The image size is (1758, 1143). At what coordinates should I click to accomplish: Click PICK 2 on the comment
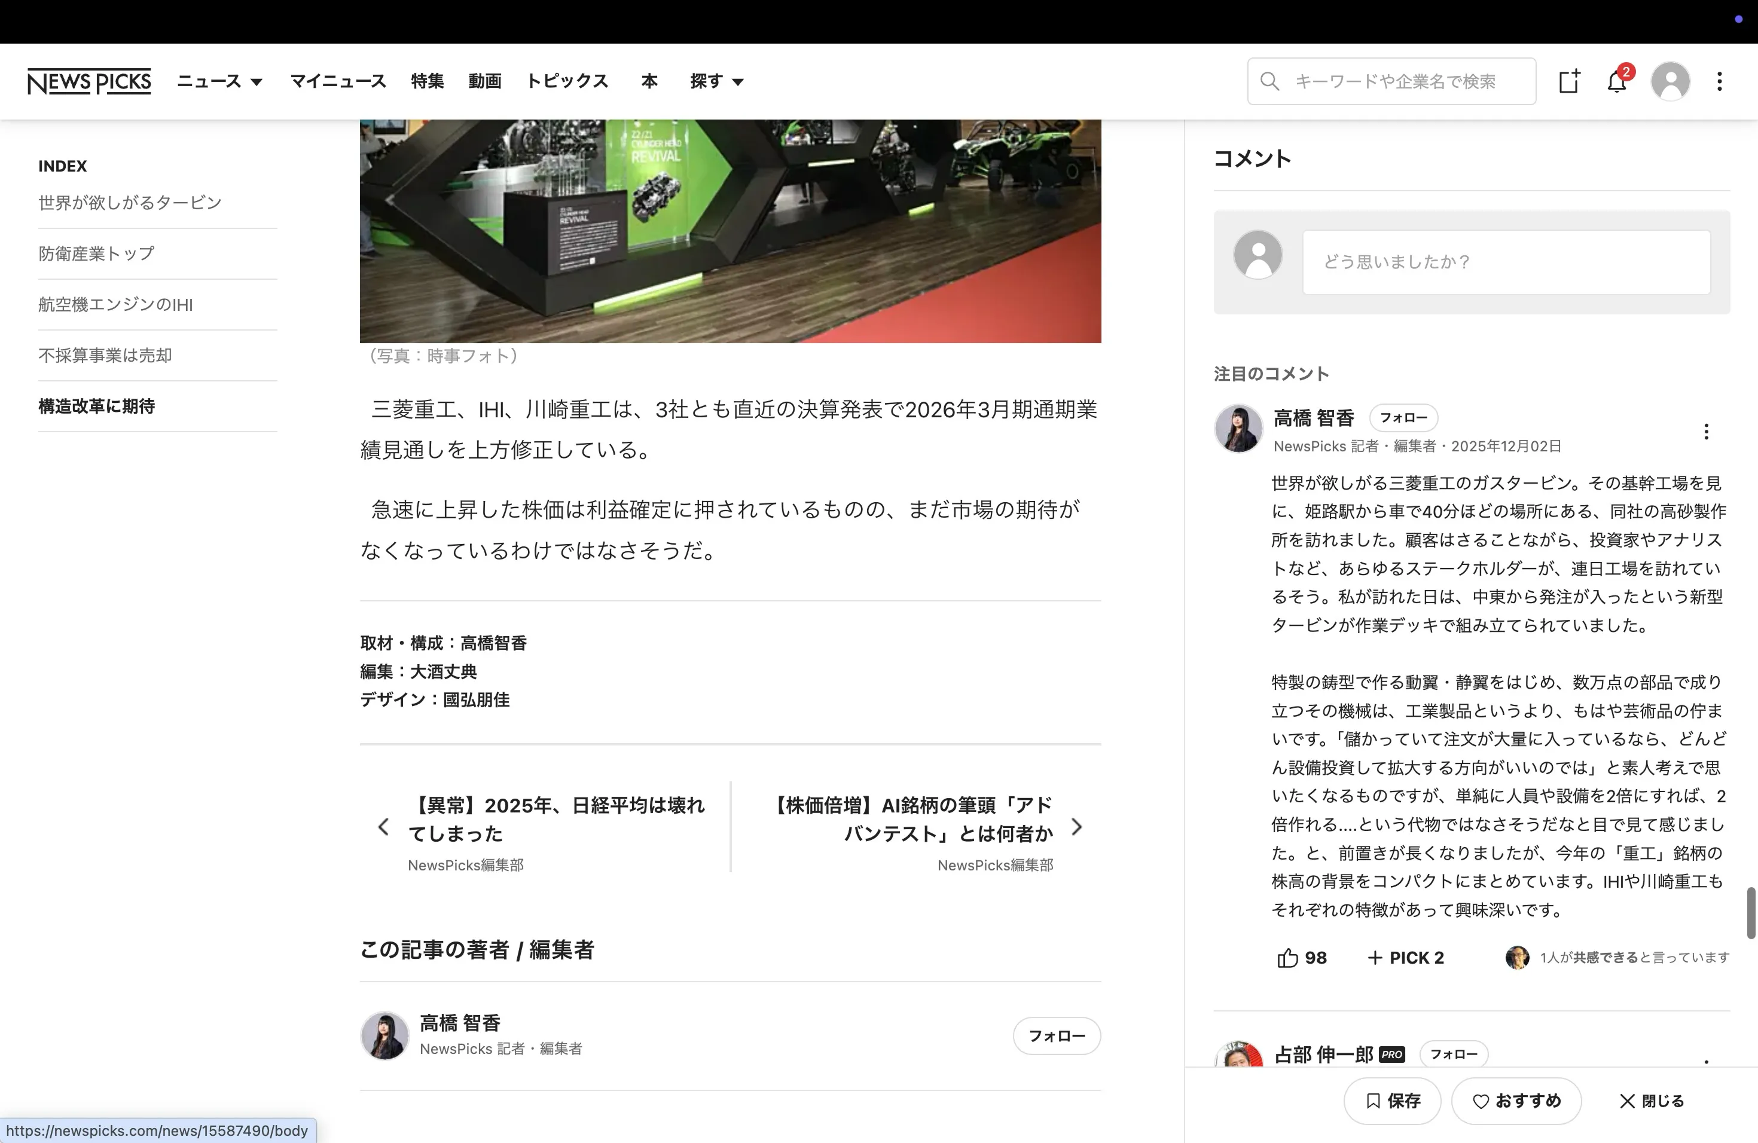1406,958
